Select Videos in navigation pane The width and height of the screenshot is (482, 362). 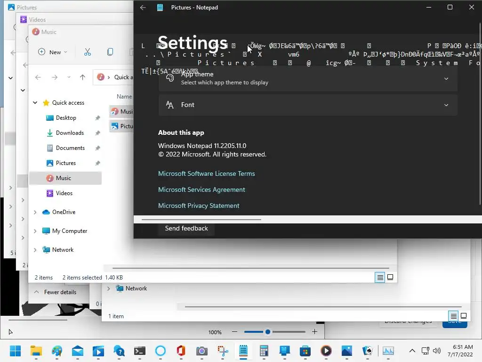pos(64,193)
